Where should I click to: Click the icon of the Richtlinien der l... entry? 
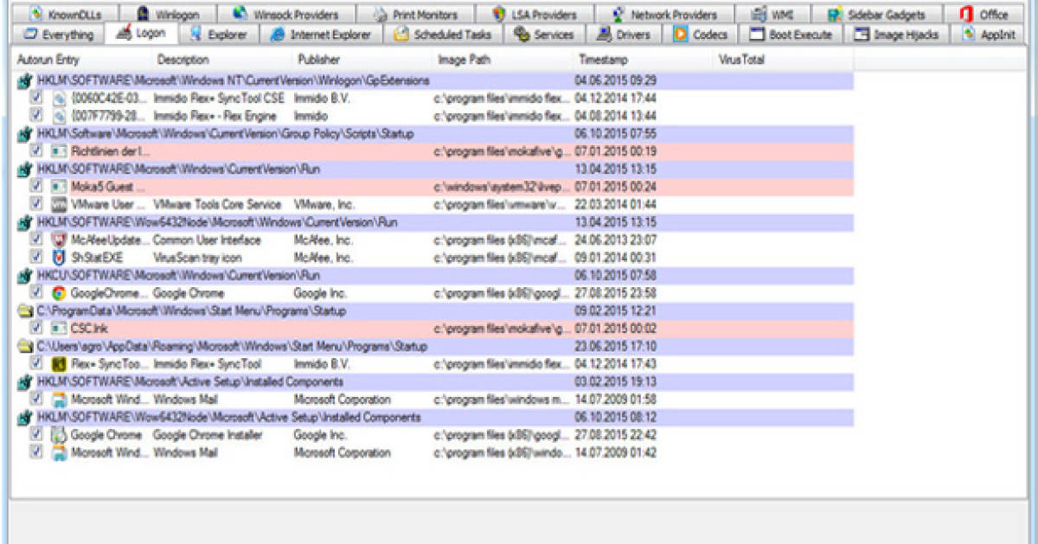[59, 151]
